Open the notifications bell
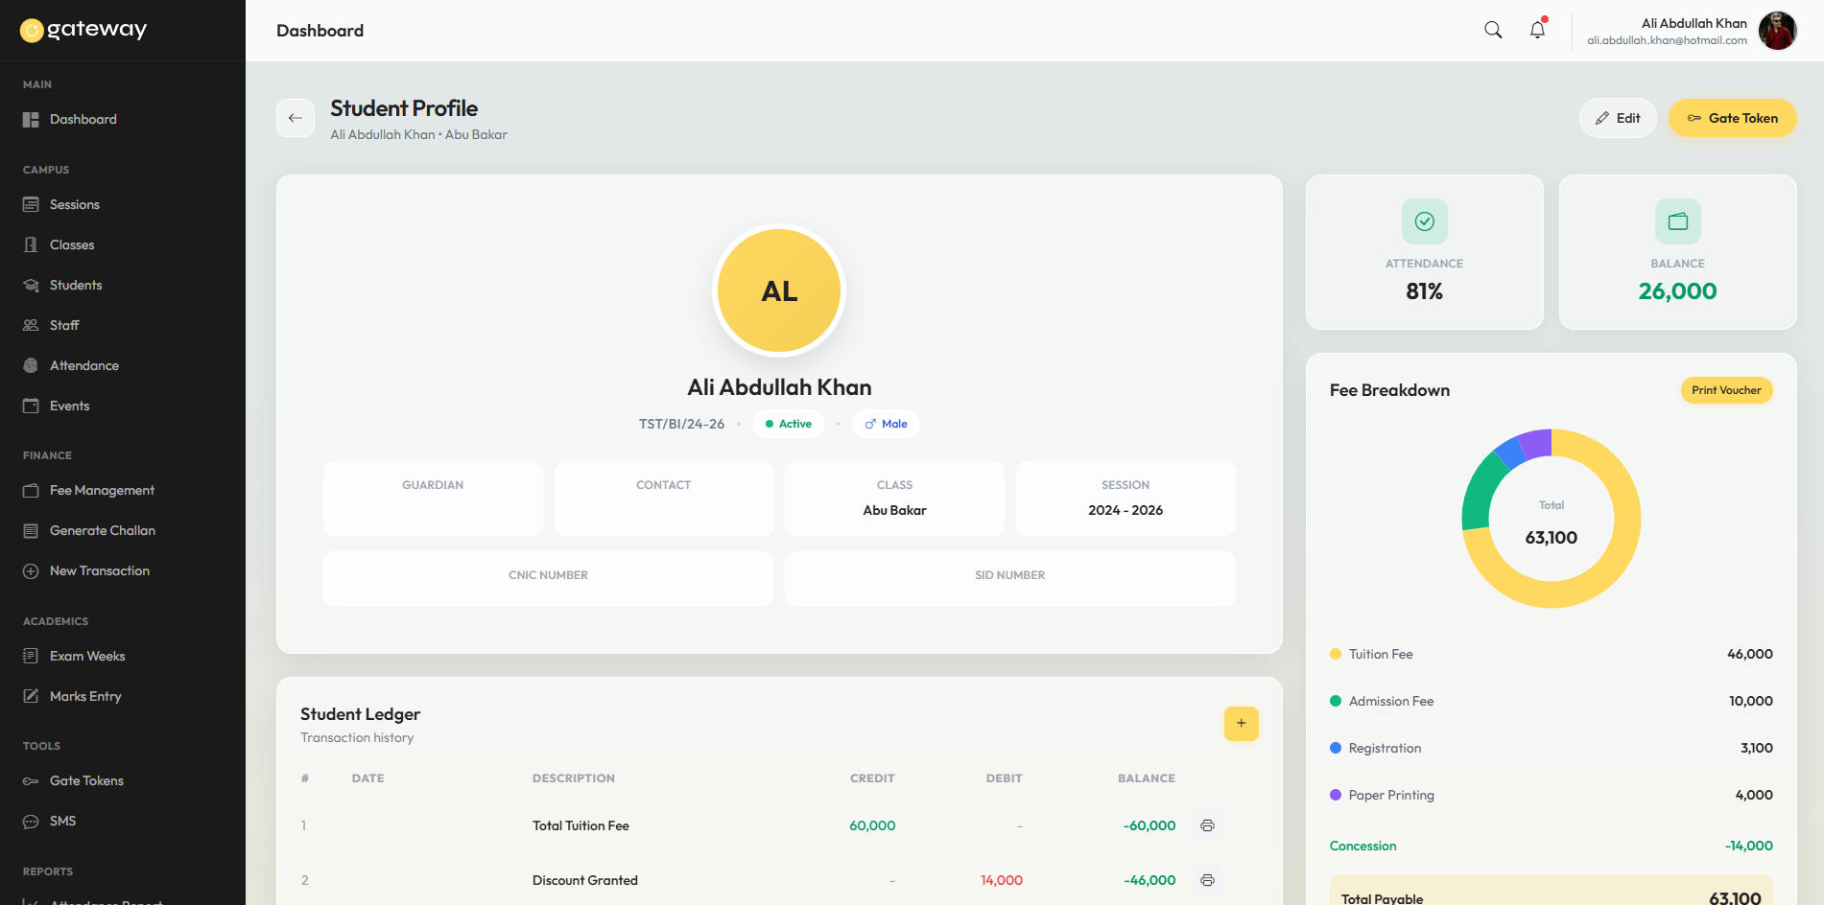 1537,30
